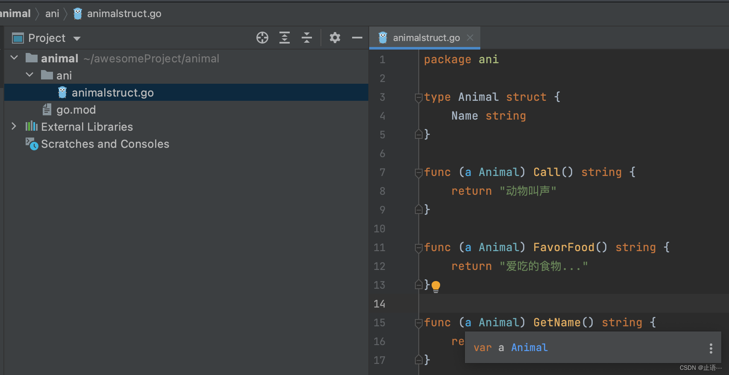Click 'Name' field on line 4
Screen dimensions: 729x375
point(464,116)
